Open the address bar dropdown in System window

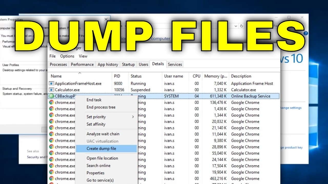pyautogui.click(x=236, y=26)
